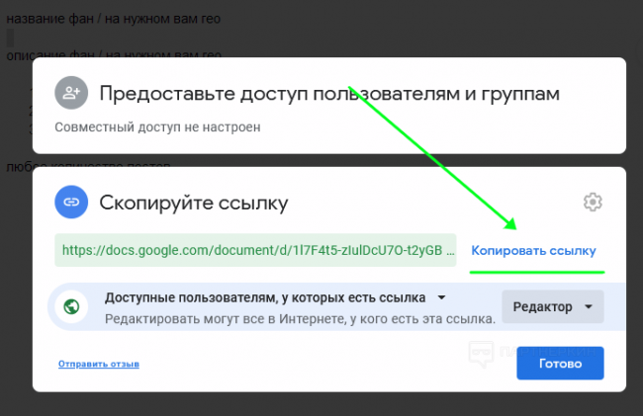The image size is (643, 416).
Task: Open link sharing settings gear
Action: [593, 203]
